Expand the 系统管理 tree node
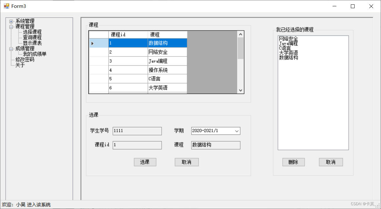 (x=12, y=21)
